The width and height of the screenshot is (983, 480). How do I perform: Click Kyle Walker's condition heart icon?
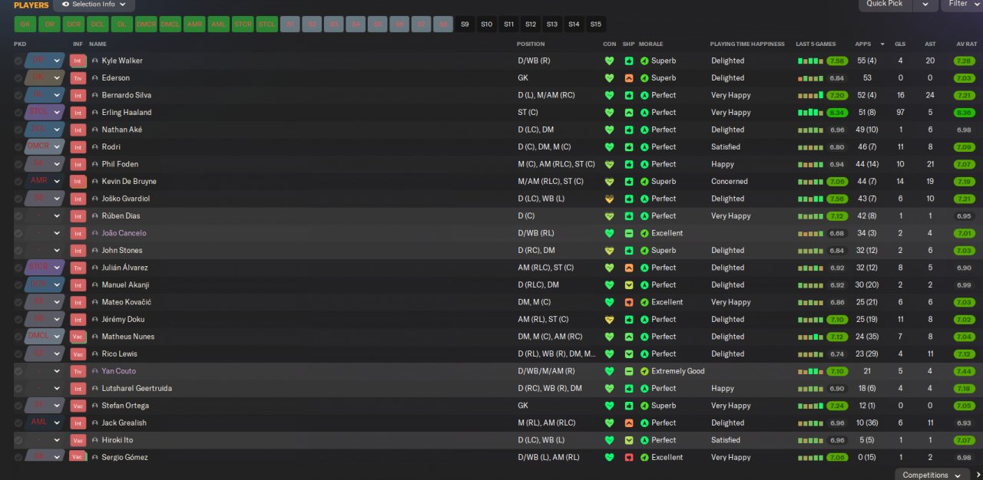[610, 61]
